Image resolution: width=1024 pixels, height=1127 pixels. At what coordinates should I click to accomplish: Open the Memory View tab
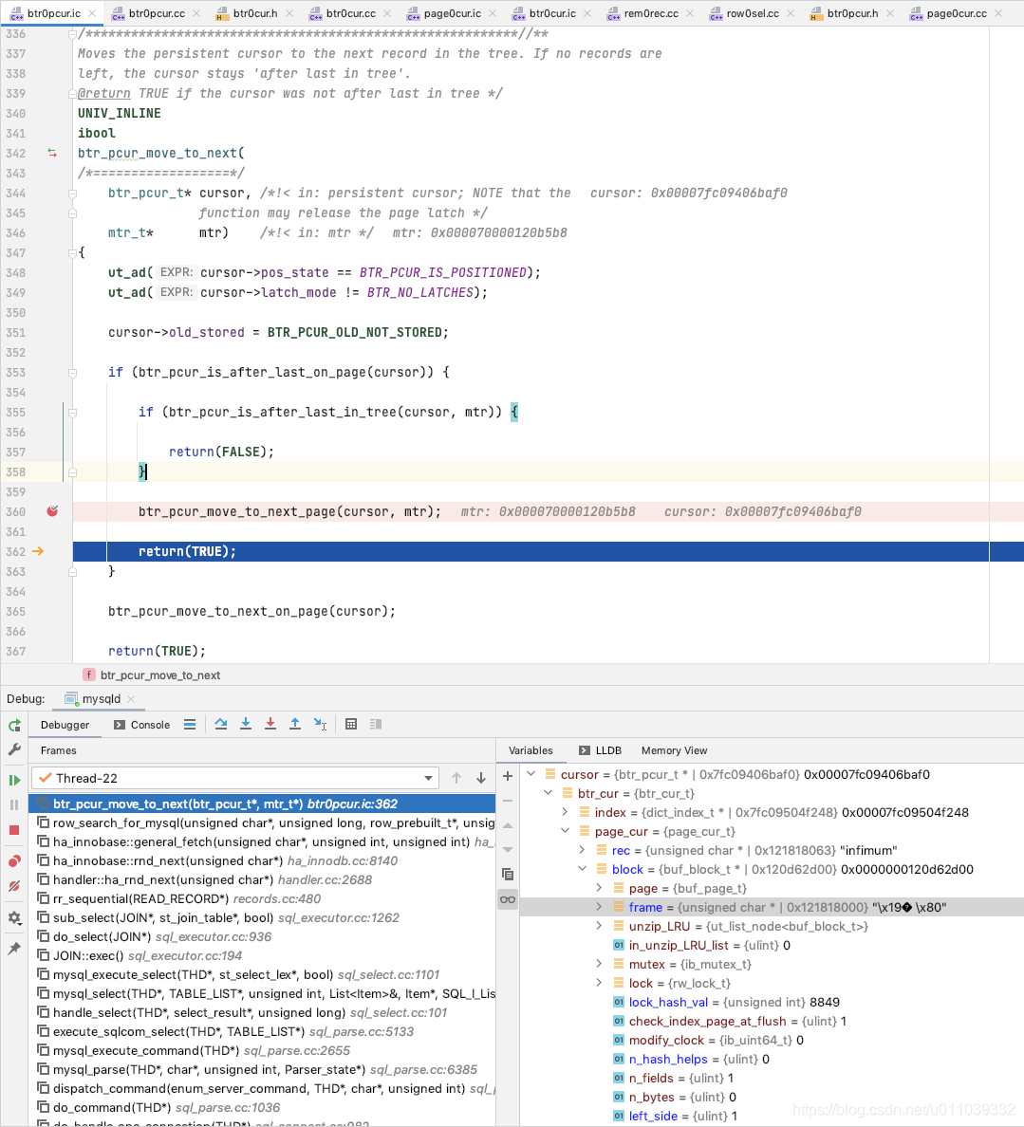[x=674, y=750]
